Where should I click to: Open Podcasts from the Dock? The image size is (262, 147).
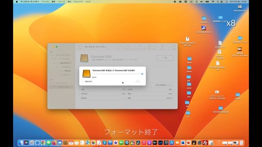point(149,143)
